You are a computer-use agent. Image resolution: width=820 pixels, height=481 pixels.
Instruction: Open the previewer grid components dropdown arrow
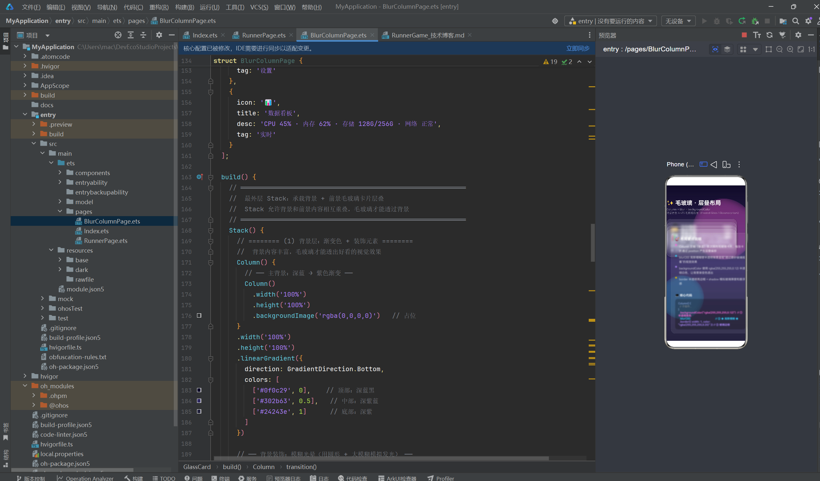pos(755,49)
